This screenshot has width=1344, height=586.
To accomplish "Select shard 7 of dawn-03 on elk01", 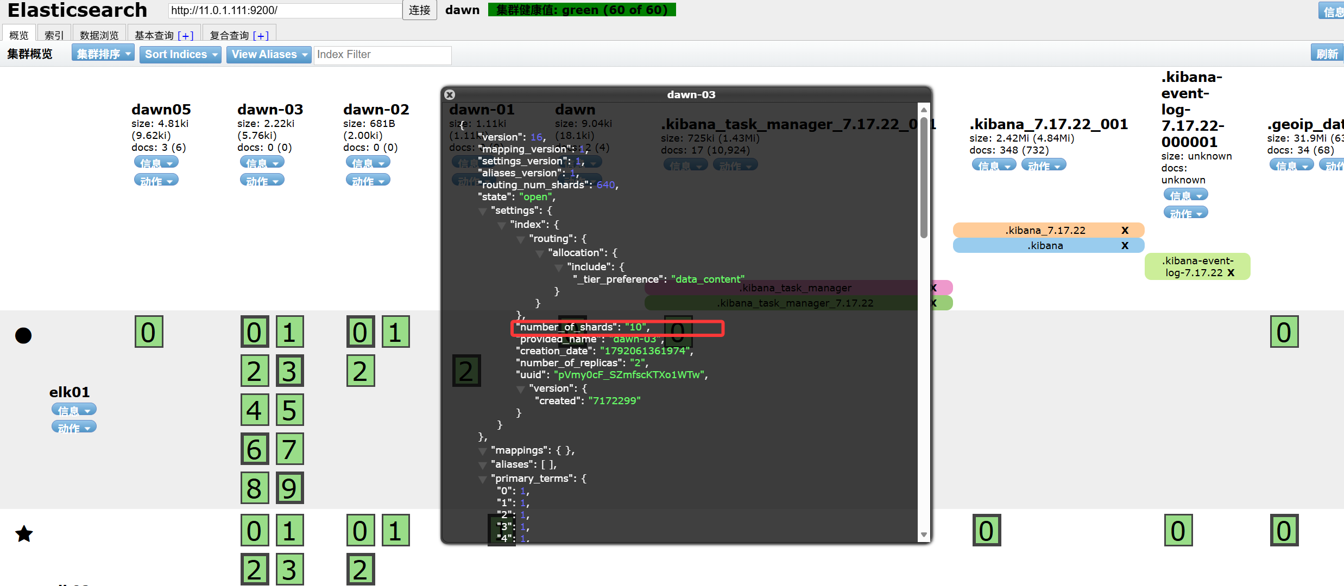I will pyautogui.click(x=290, y=449).
